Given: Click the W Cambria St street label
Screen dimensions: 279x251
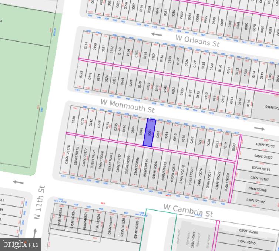Looking at the screenshot, I should click(x=188, y=210).
